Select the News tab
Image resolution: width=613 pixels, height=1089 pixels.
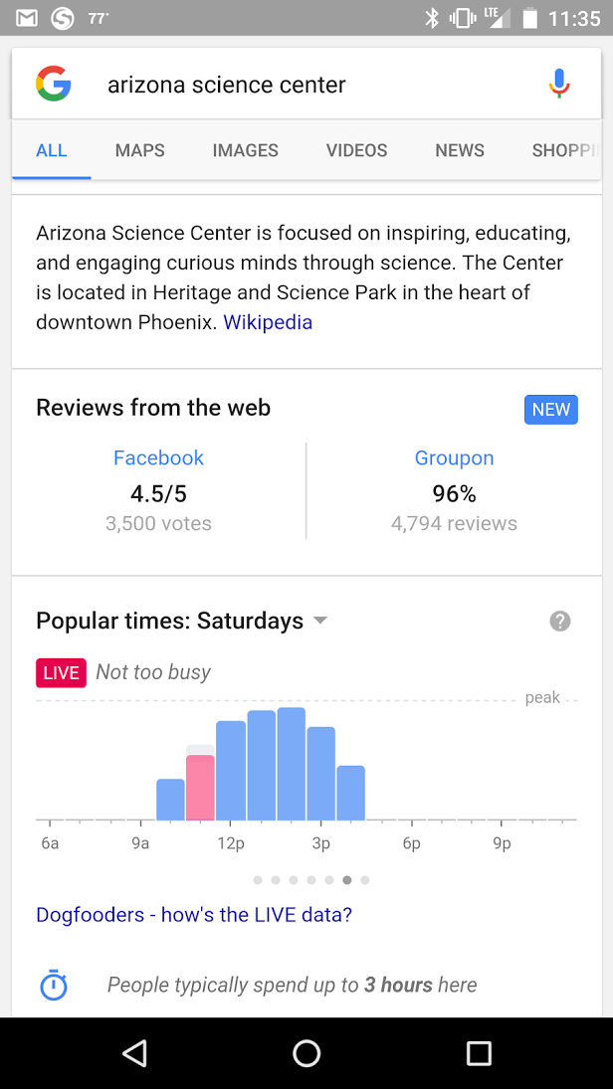point(460,150)
